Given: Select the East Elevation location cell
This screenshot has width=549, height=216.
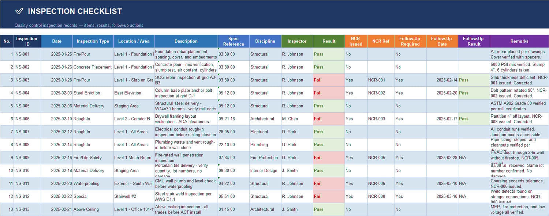Looking at the screenshot, I should (134, 93).
